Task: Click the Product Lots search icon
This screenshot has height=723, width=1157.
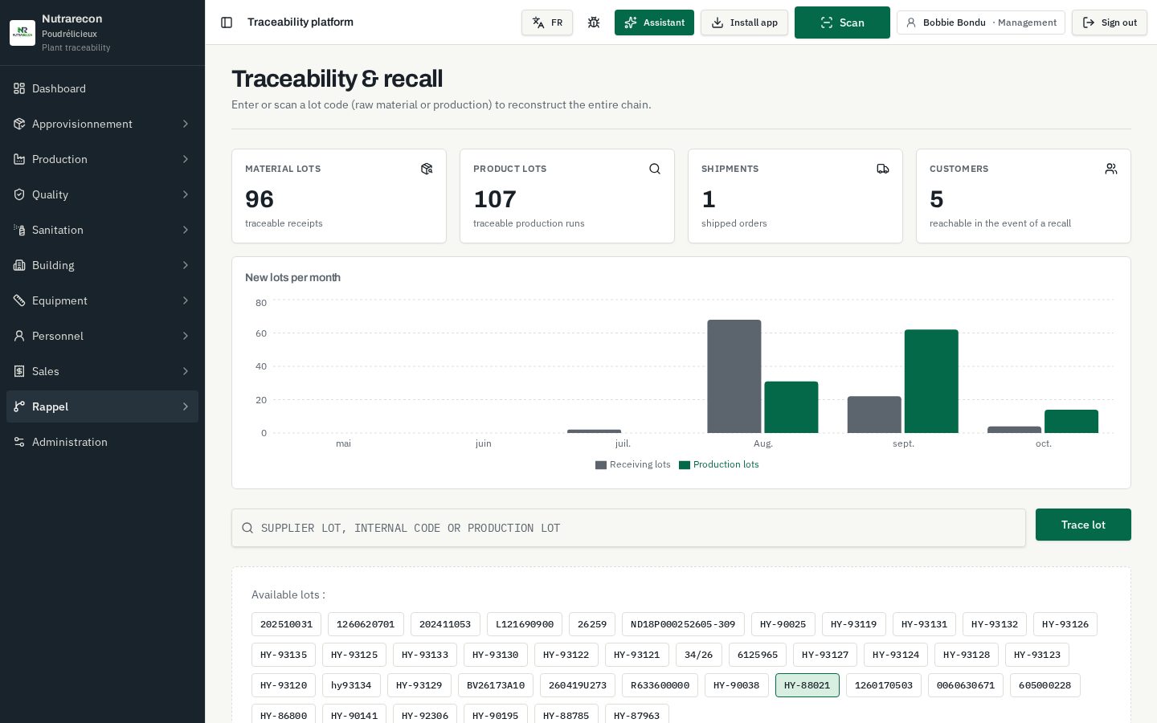Action: 655,169
